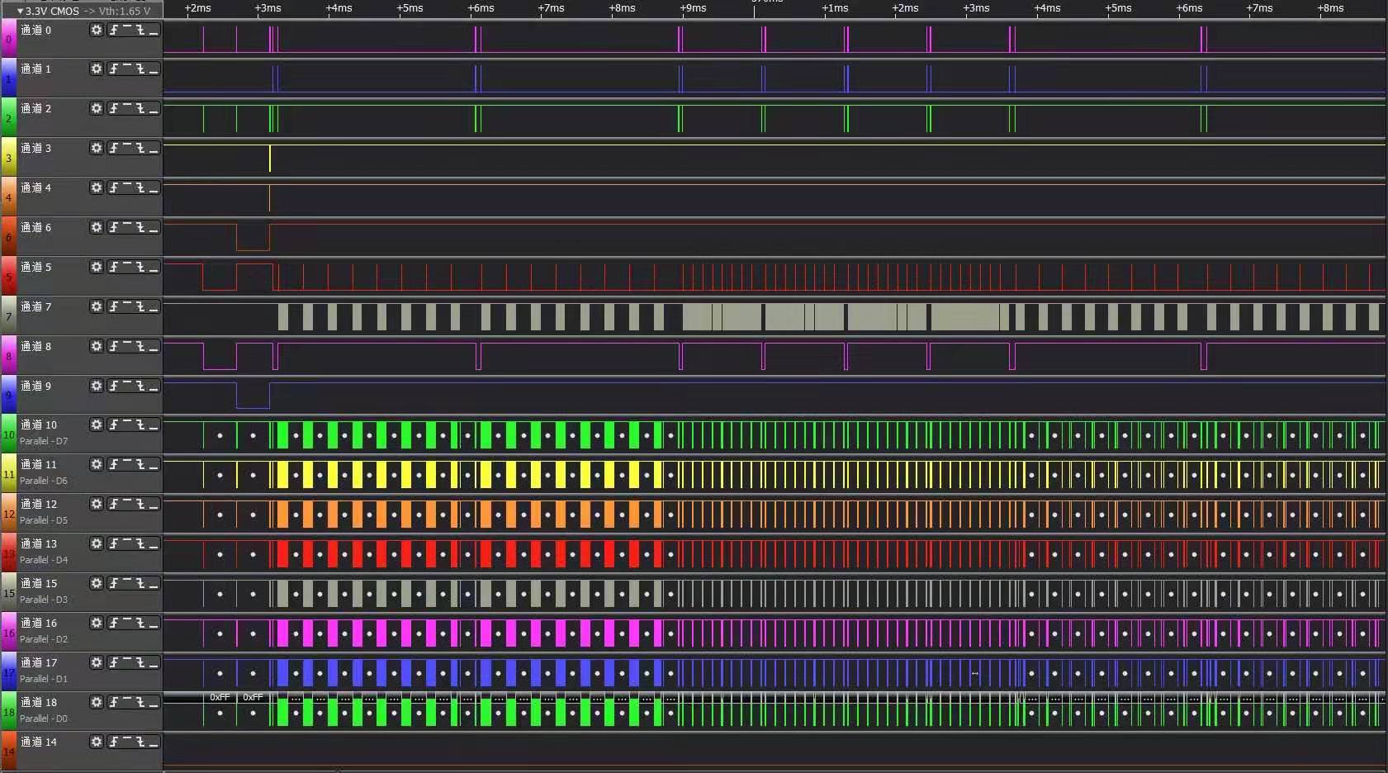Click the Parallel - D1 label
The image size is (1388, 773).
tap(44, 679)
